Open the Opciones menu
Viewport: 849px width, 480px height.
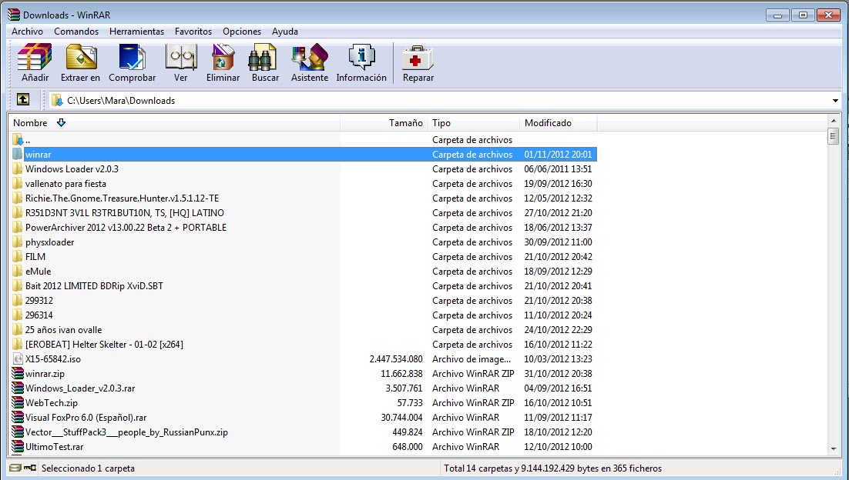pos(242,32)
